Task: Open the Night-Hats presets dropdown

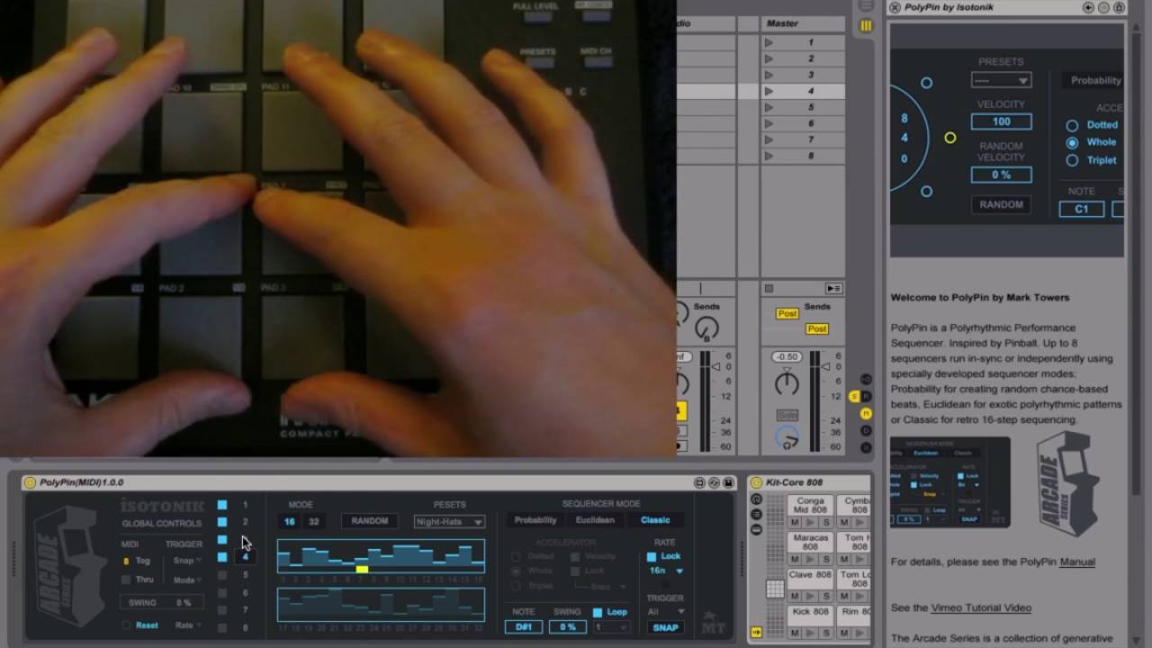Action: point(449,521)
